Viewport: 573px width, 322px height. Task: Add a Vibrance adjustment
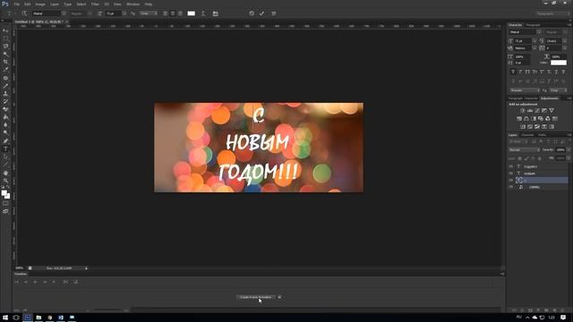point(552,110)
